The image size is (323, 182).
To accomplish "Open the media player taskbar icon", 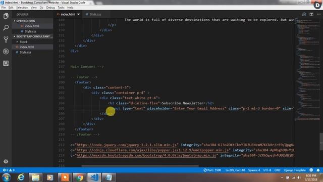I will coord(50,177).
